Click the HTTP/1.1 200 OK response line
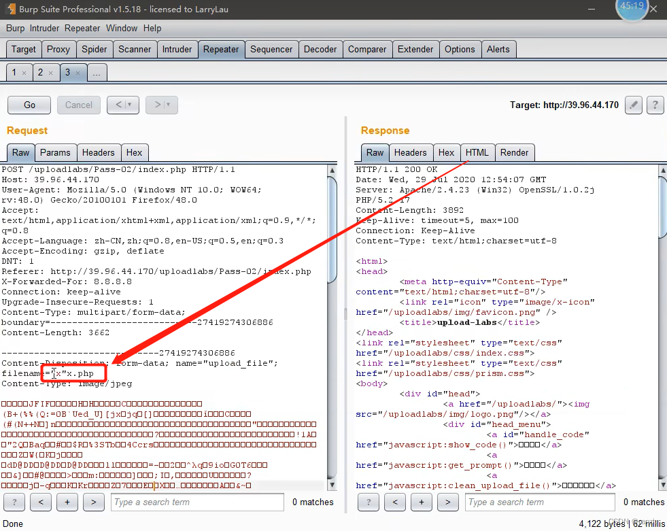The width and height of the screenshot is (667, 531). point(396,169)
